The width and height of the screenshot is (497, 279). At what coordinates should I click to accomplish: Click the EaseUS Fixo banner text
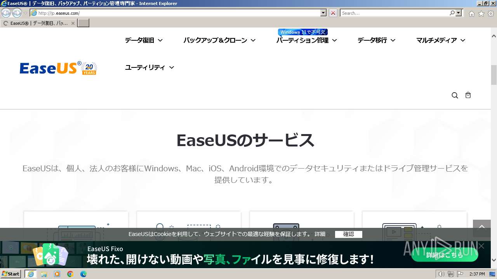[105, 249]
